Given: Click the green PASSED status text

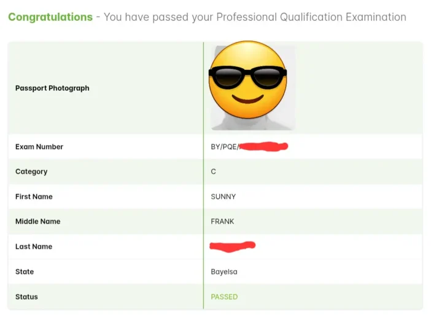Looking at the screenshot, I should [x=224, y=297].
